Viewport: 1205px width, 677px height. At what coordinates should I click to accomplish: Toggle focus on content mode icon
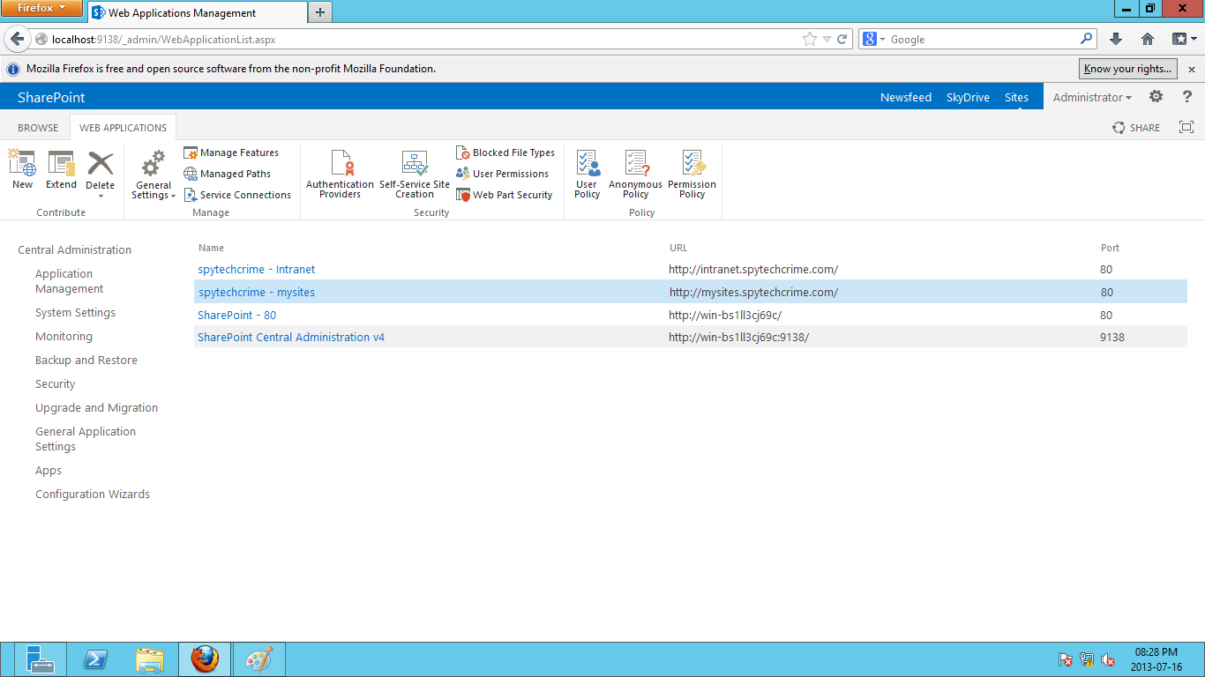click(1186, 127)
